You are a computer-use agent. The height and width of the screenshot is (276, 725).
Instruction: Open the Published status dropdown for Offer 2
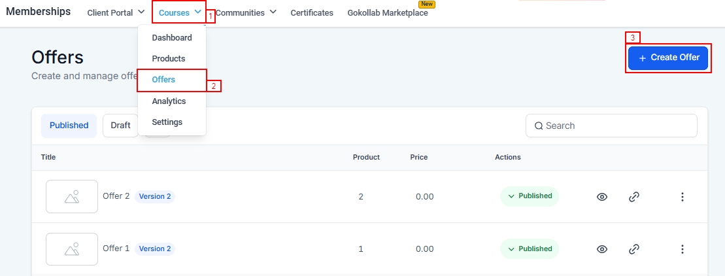530,196
